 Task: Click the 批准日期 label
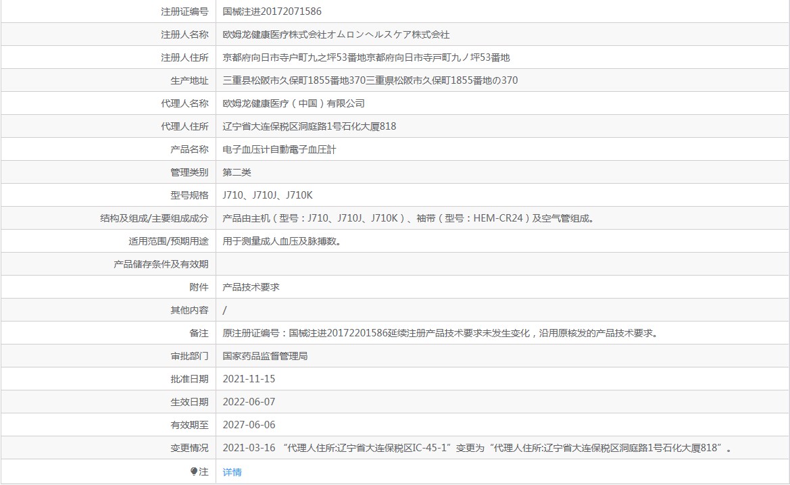coord(189,379)
